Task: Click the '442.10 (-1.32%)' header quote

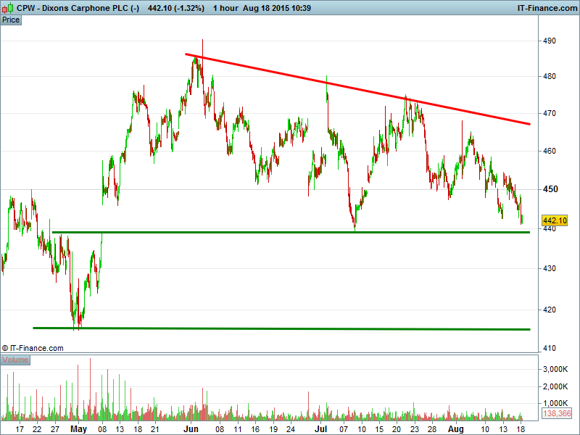Action: point(176,8)
